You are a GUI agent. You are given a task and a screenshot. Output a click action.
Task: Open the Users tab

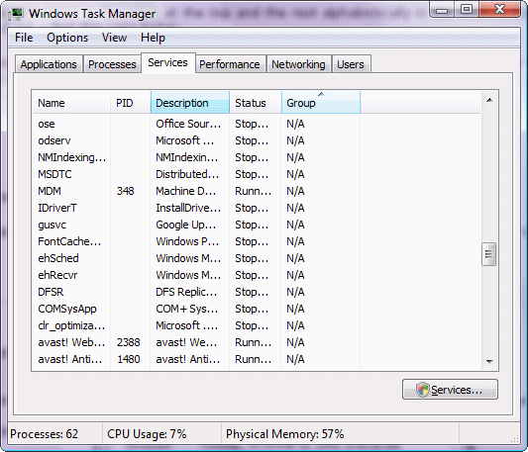(351, 64)
